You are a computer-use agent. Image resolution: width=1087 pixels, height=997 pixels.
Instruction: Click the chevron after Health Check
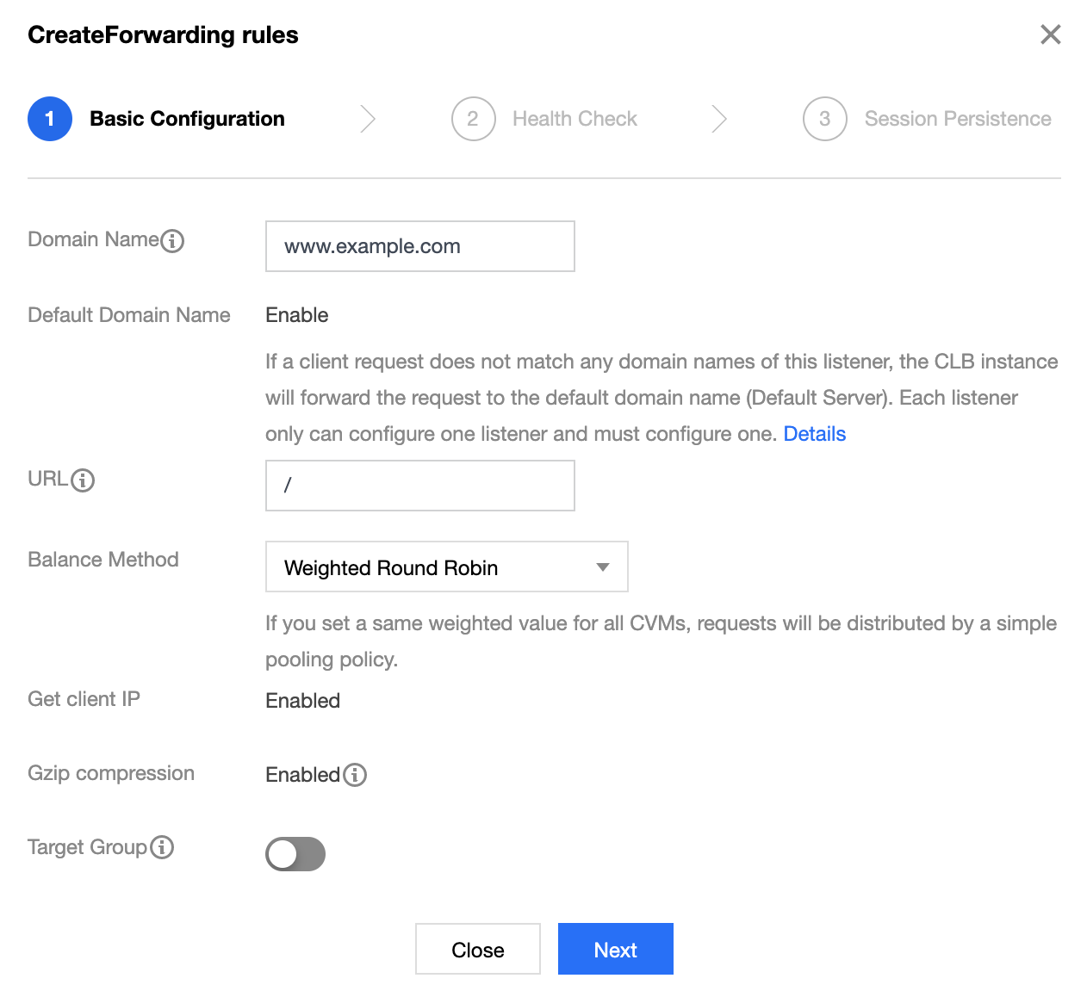[x=719, y=119]
